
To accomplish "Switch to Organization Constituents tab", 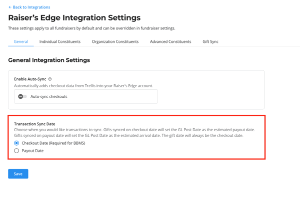I will (115, 41).
